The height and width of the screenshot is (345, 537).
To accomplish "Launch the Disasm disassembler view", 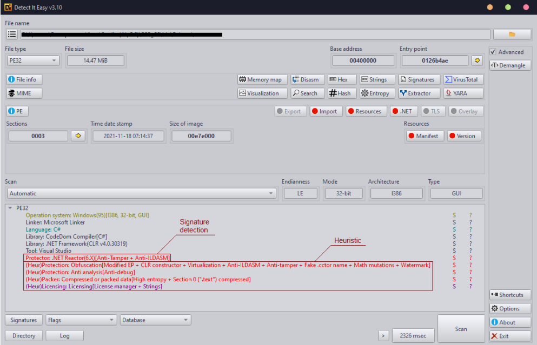I will (307, 79).
